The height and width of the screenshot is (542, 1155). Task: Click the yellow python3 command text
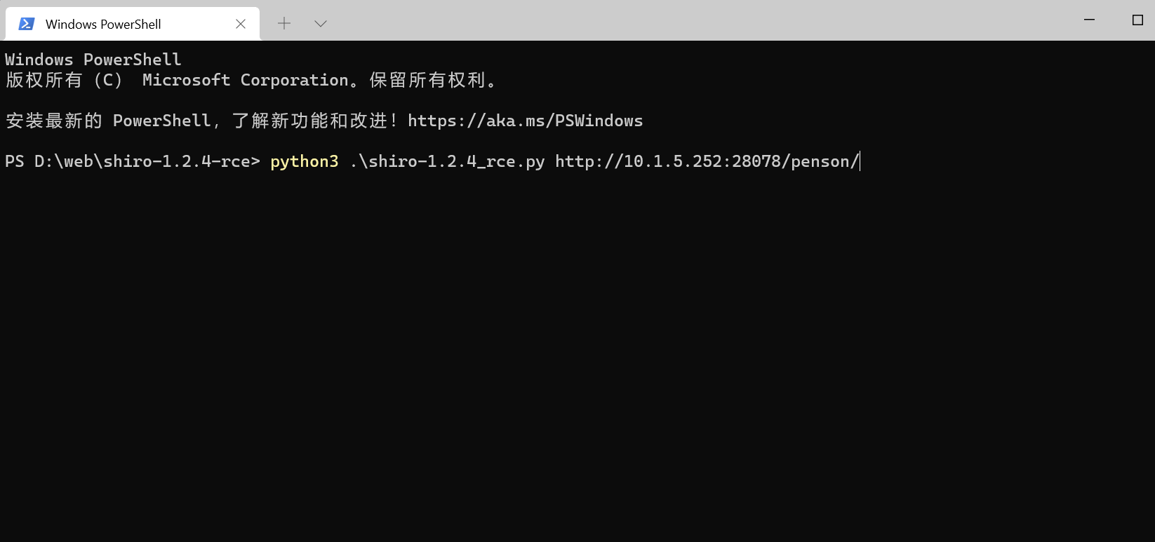tap(304, 161)
